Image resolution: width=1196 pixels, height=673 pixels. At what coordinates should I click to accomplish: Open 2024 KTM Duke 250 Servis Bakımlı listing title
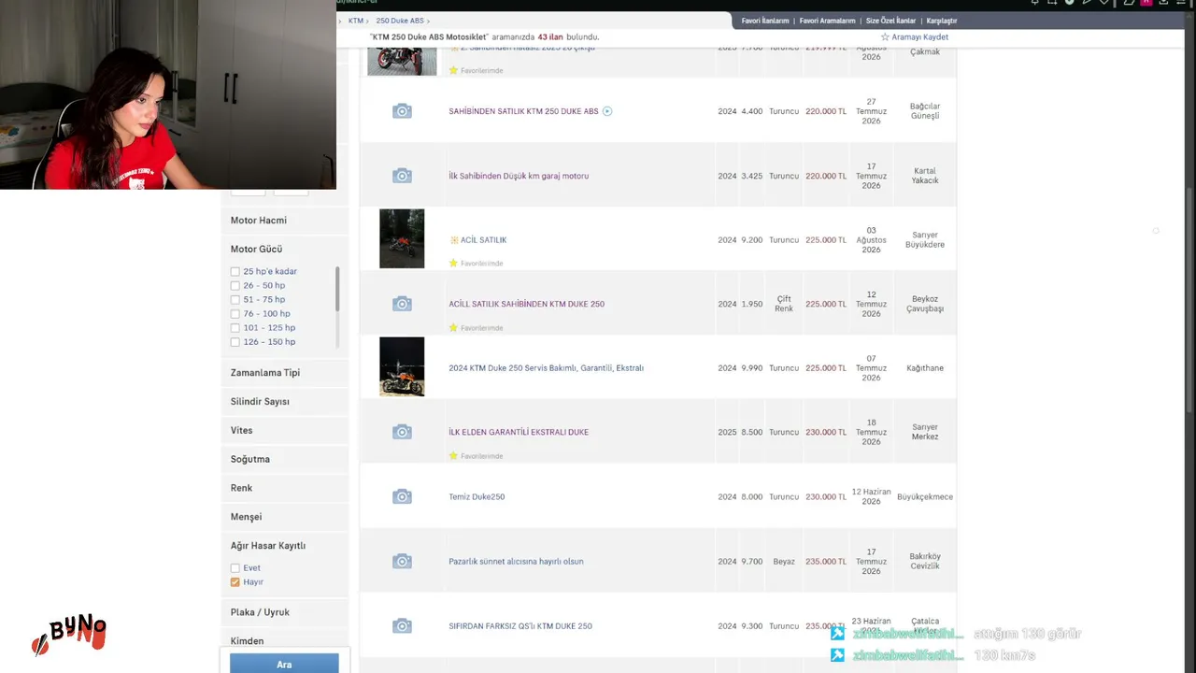tap(546, 368)
